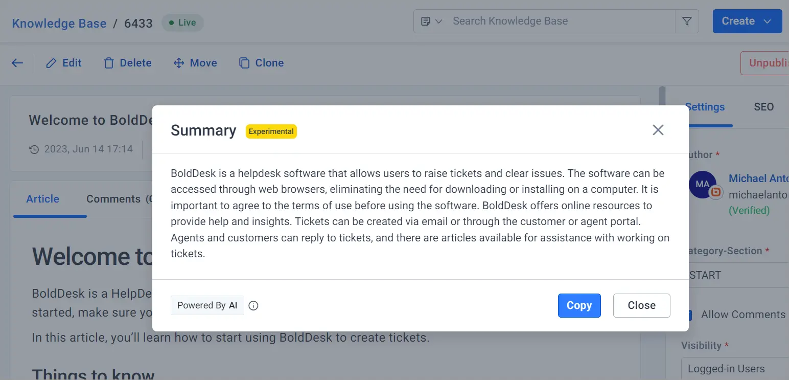
Task: Open the search type dropdown icon
Action: (x=431, y=21)
